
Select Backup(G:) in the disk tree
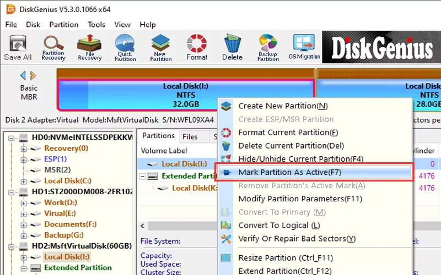coord(64,235)
